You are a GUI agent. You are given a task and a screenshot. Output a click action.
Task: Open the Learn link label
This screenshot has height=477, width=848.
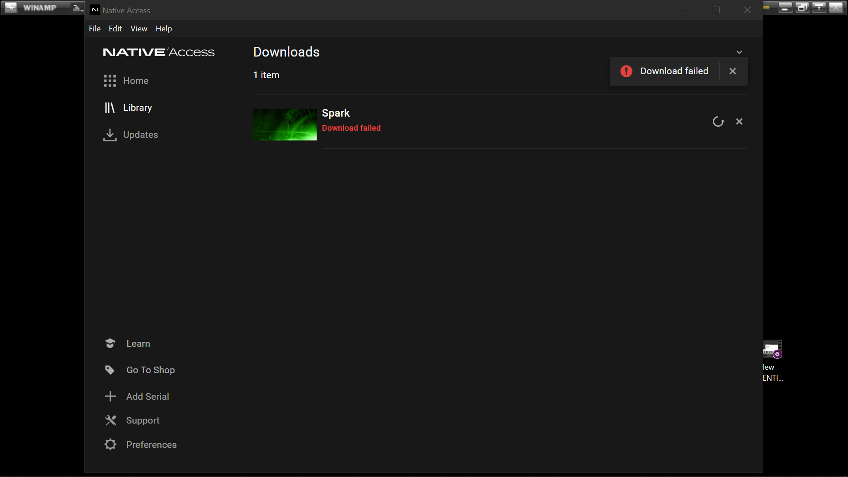(x=138, y=344)
